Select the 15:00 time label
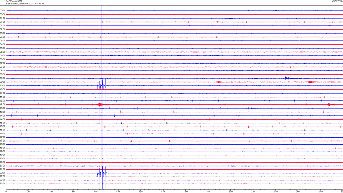 coord(3,123)
